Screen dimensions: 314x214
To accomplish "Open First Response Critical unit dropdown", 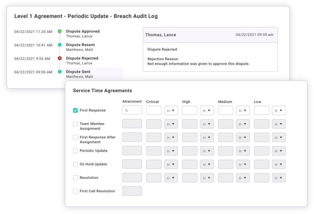I will point(171,111).
